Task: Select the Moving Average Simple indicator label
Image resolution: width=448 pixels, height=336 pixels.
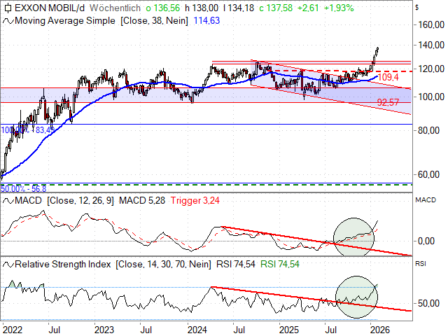Action: click(x=65, y=21)
